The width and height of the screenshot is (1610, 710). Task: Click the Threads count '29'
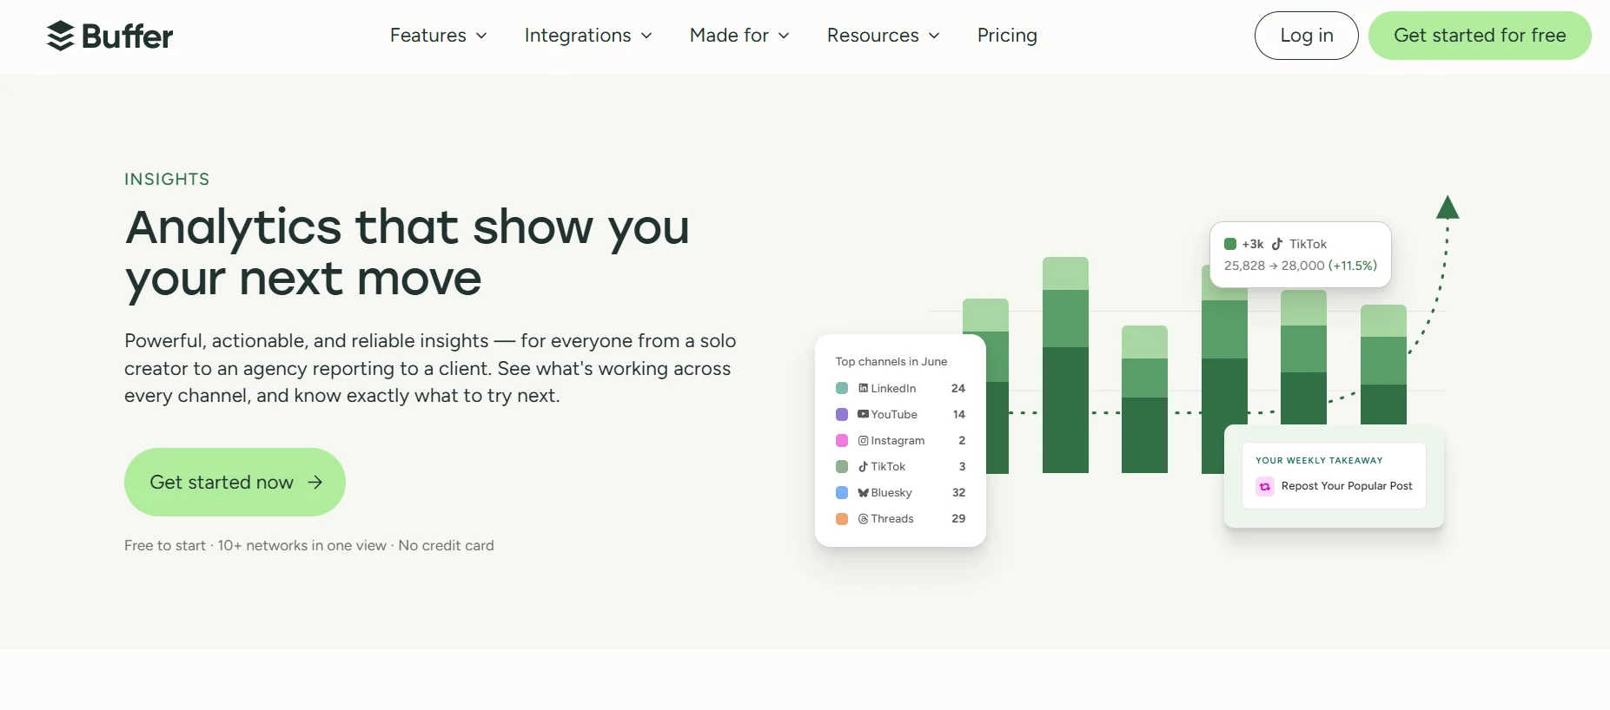click(x=958, y=518)
